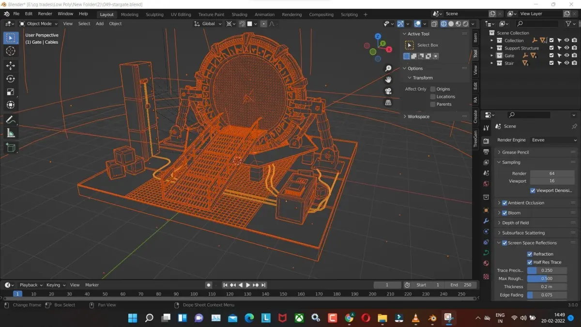Click the timeline Play button
The height and width of the screenshot is (327, 581).
pos(248,285)
